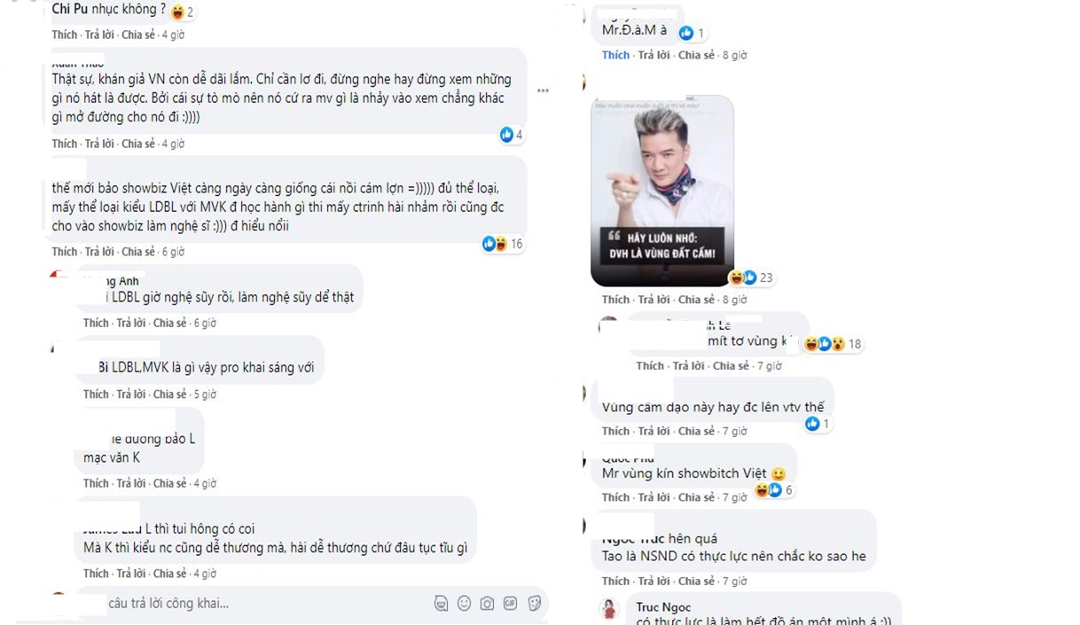The width and height of the screenshot is (1080, 625).
Task: Open the smiley picker in the reply box
Action: tap(465, 604)
